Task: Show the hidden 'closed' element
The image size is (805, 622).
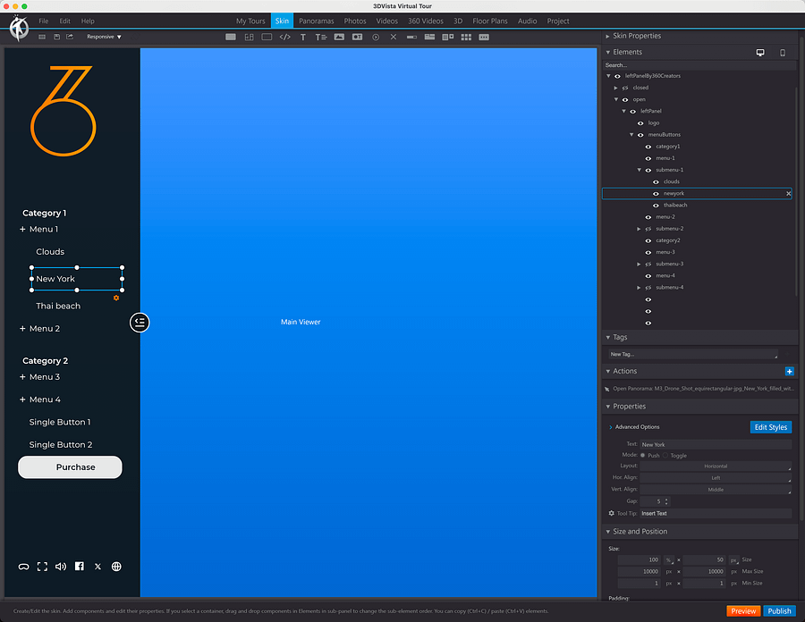Action: 625,88
